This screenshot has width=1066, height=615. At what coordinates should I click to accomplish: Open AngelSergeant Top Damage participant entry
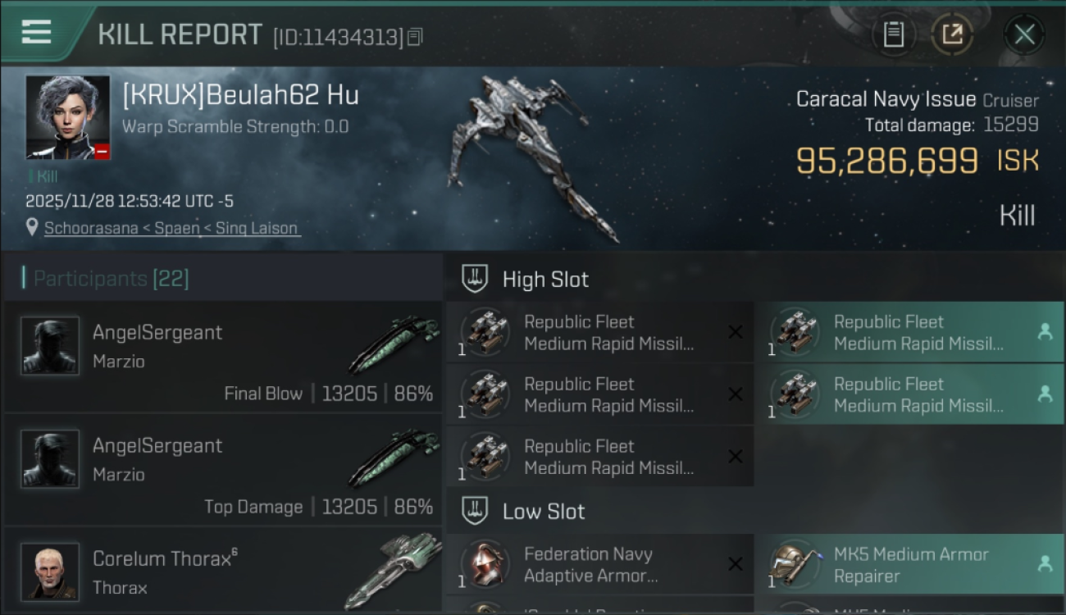[x=223, y=470]
